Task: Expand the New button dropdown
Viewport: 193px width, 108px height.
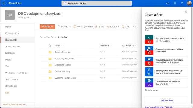Action: [x=52, y=27]
